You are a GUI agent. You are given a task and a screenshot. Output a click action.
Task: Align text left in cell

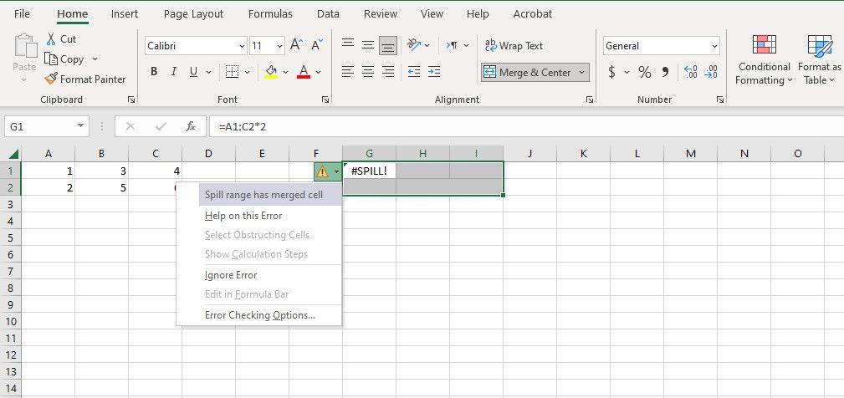click(348, 72)
